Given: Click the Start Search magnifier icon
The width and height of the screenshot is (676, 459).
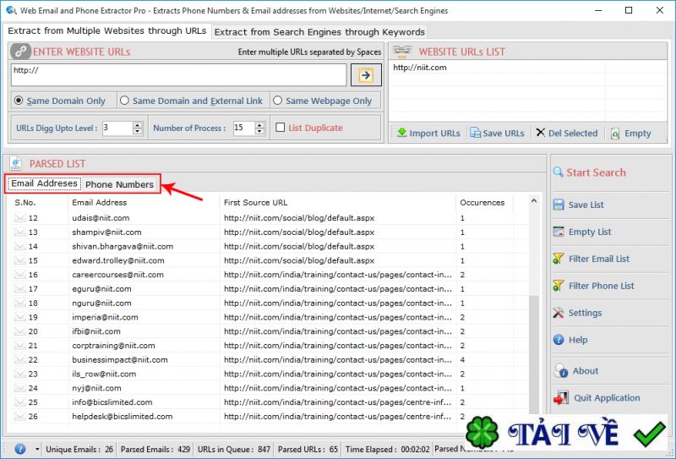Looking at the screenshot, I should pyautogui.click(x=559, y=172).
